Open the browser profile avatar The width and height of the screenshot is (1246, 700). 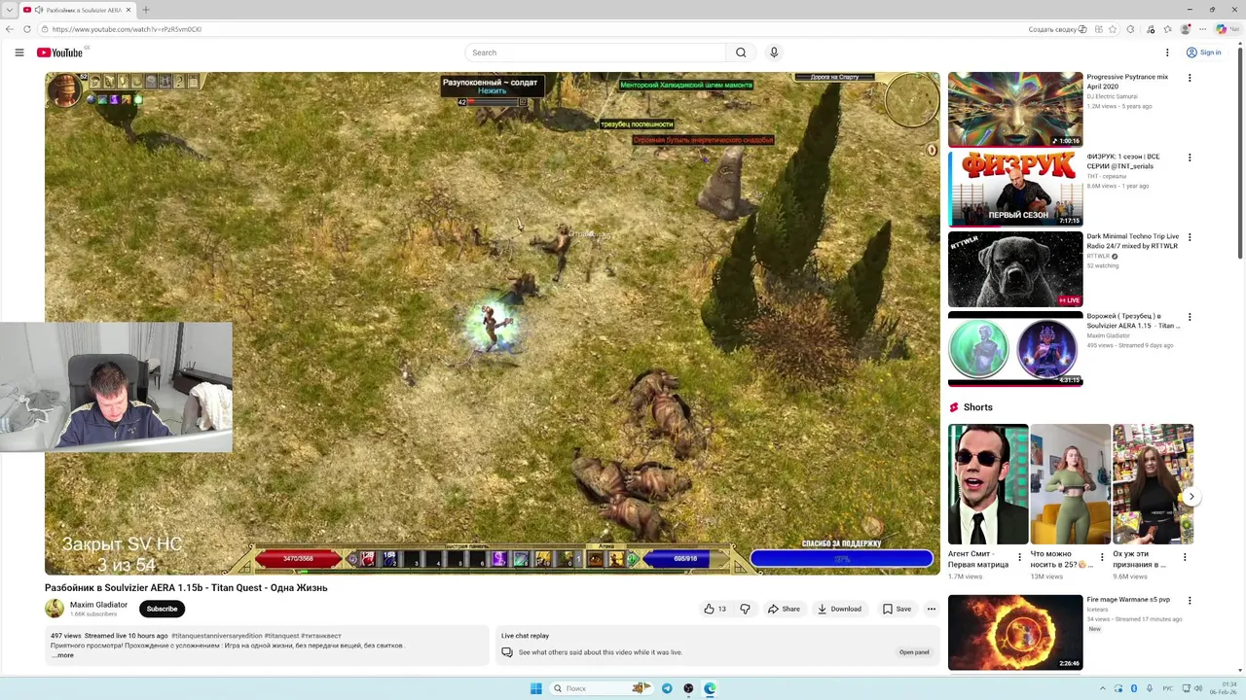[1186, 29]
